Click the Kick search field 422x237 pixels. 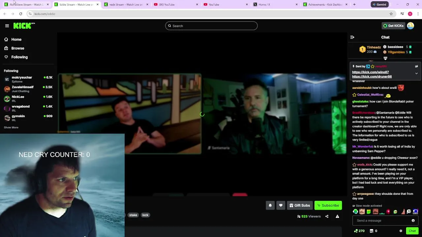pyautogui.click(x=211, y=26)
